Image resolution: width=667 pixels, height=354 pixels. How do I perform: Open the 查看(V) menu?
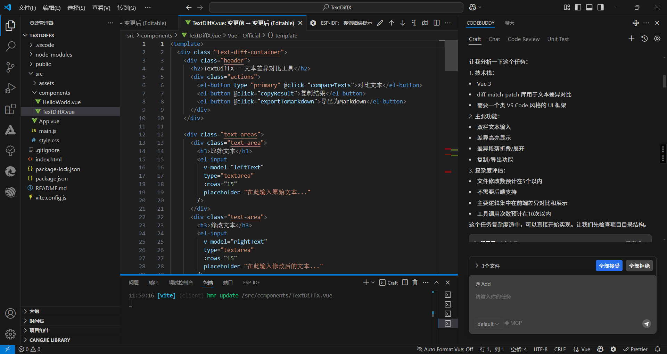click(x=101, y=8)
